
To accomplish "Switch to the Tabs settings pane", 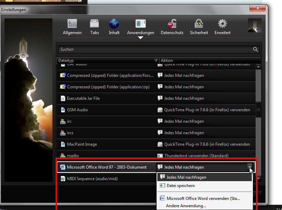I will (94, 27).
